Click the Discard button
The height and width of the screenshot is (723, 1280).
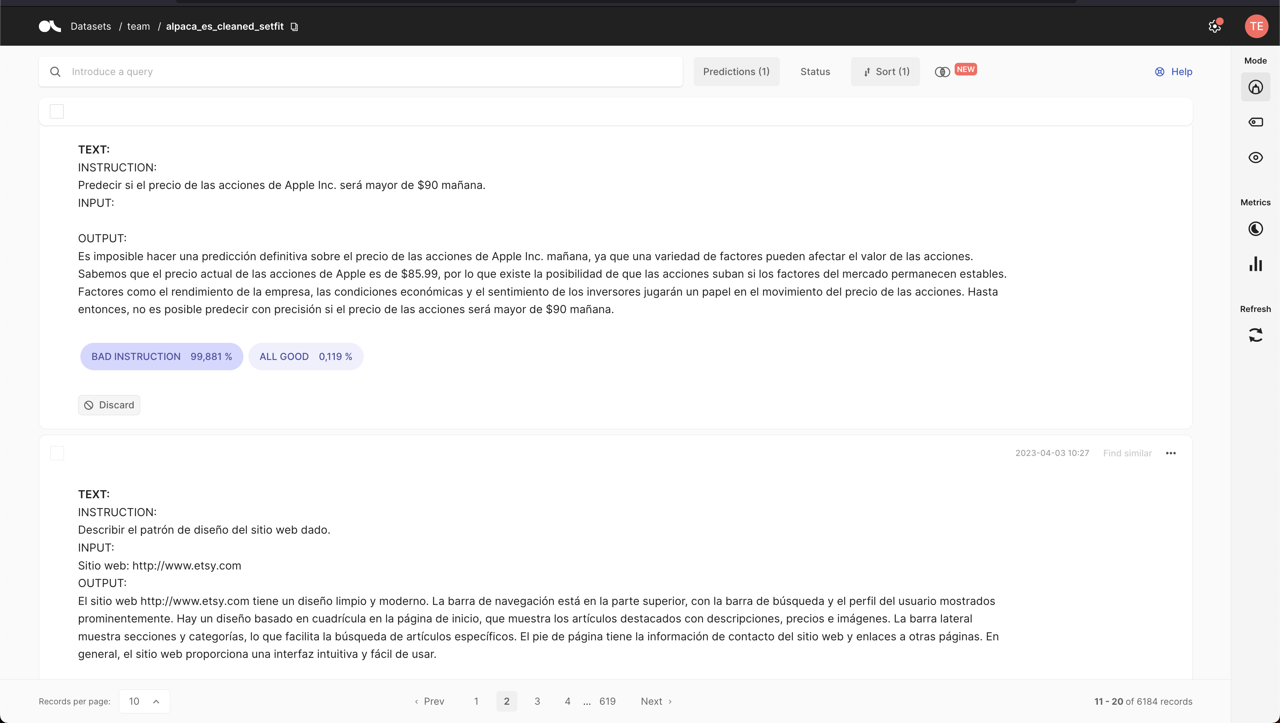click(x=109, y=405)
